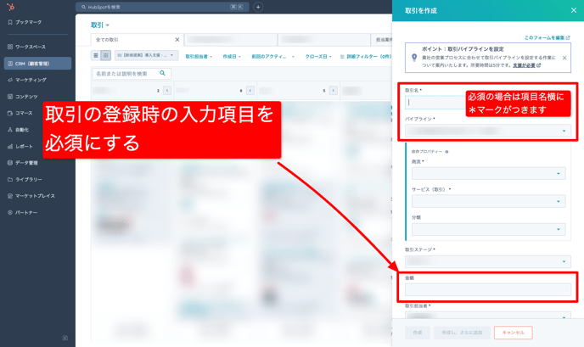
Task: Collapse the second board column with count 8
Action: [x=250, y=91]
